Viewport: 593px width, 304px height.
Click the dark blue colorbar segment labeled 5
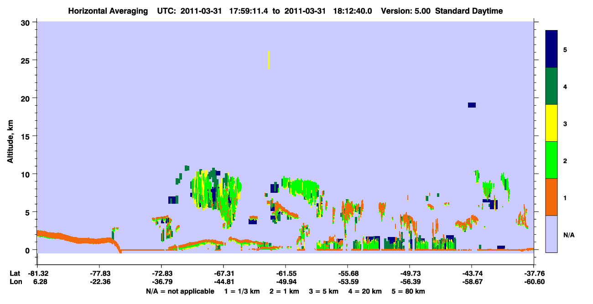[x=551, y=49]
